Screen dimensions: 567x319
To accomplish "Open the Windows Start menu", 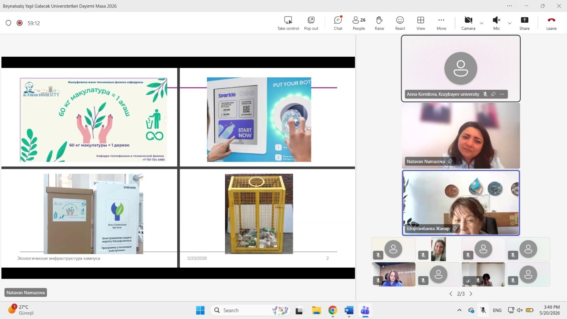I will pyautogui.click(x=200, y=310).
